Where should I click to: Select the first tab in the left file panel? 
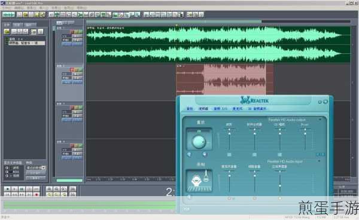[x=7, y=25]
